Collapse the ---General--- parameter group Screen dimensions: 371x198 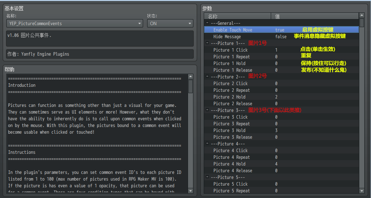click(x=207, y=23)
